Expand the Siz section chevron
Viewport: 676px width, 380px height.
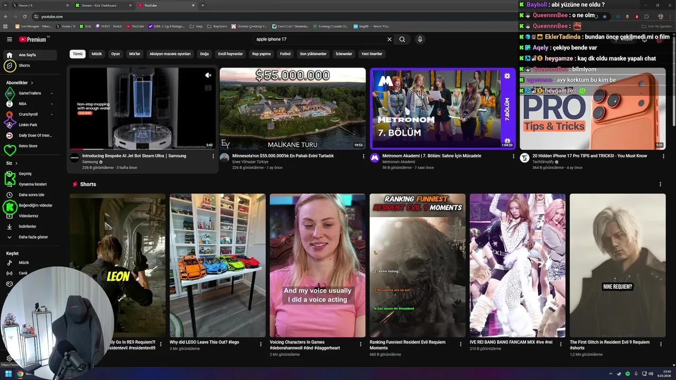point(16,163)
